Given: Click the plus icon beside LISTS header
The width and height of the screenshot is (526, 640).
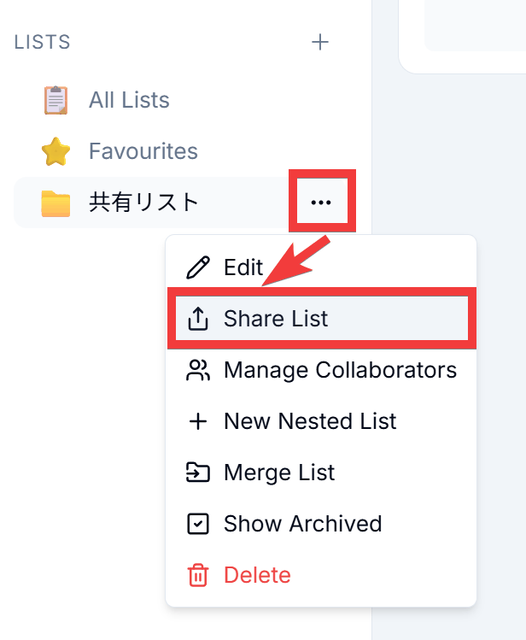Looking at the screenshot, I should pyautogui.click(x=320, y=42).
